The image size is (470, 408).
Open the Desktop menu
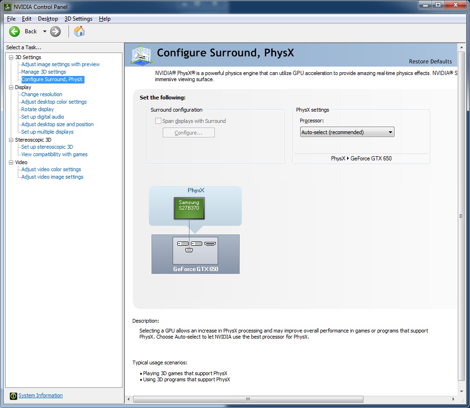pyautogui.click(x=48, y=19)
